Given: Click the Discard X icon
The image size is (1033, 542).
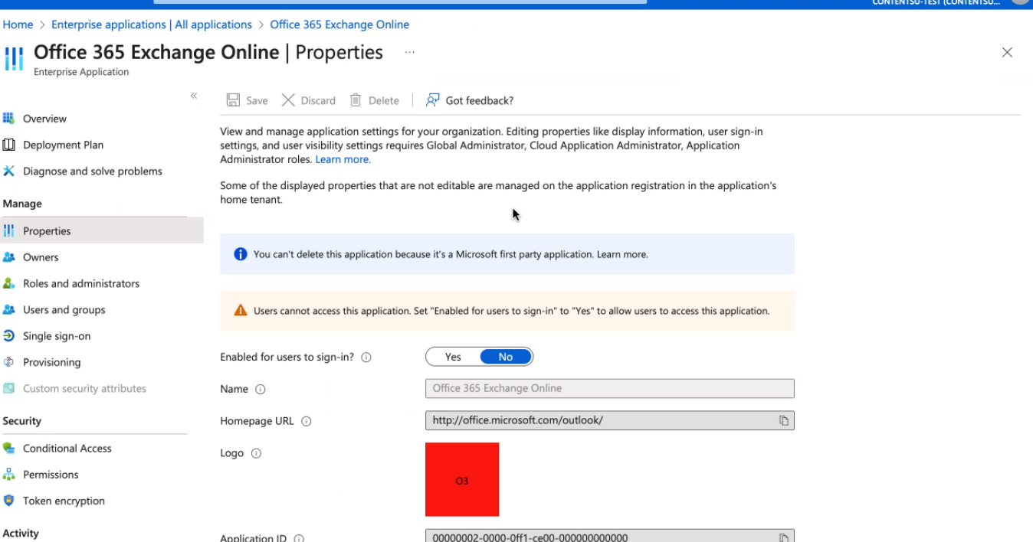Looking at the screenshot, I should click(x=288, y=100).
